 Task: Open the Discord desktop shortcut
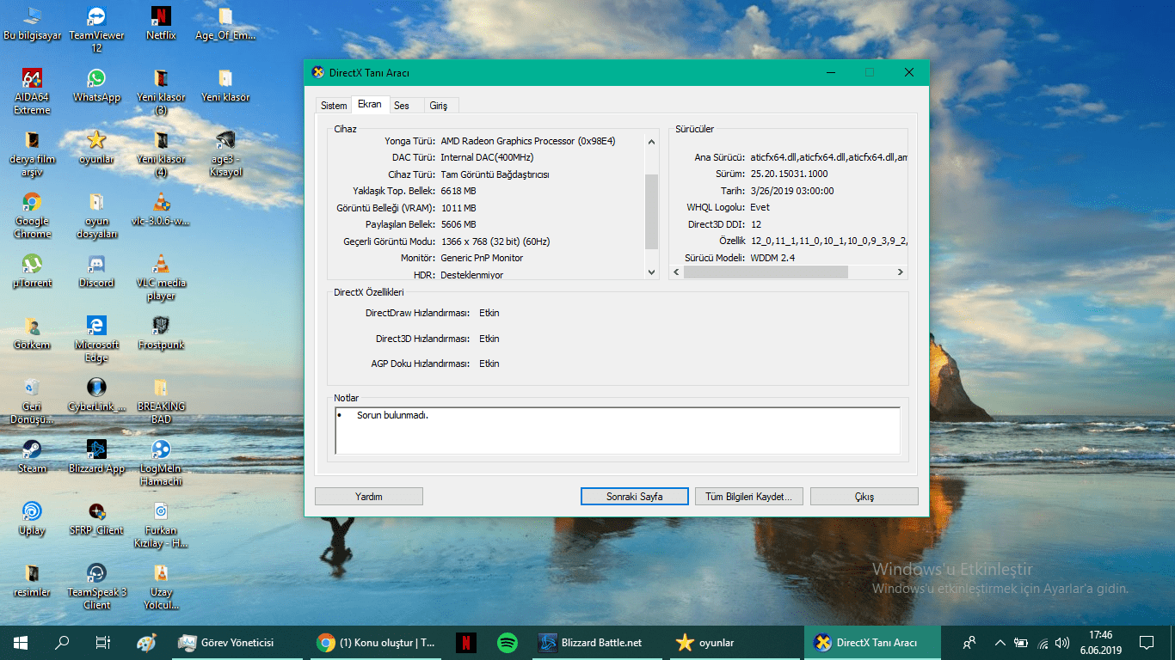click(x=96, y=265)
